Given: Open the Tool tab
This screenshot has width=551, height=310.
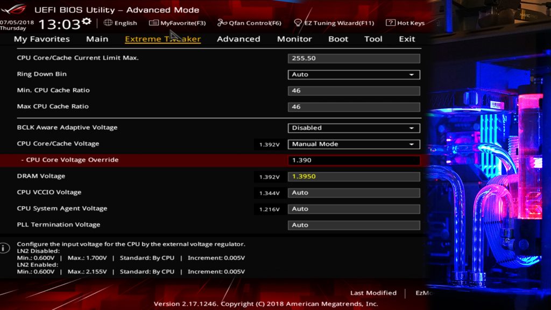Looking at the screenshot, I should [373, 39].
